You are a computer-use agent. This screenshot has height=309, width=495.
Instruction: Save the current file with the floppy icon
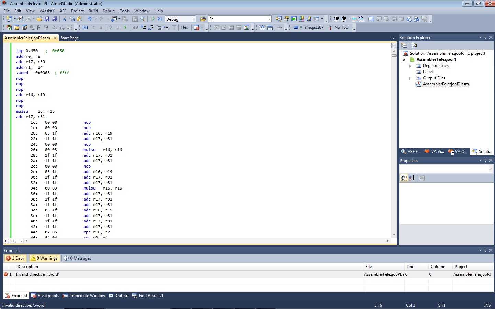pos(47,19)
